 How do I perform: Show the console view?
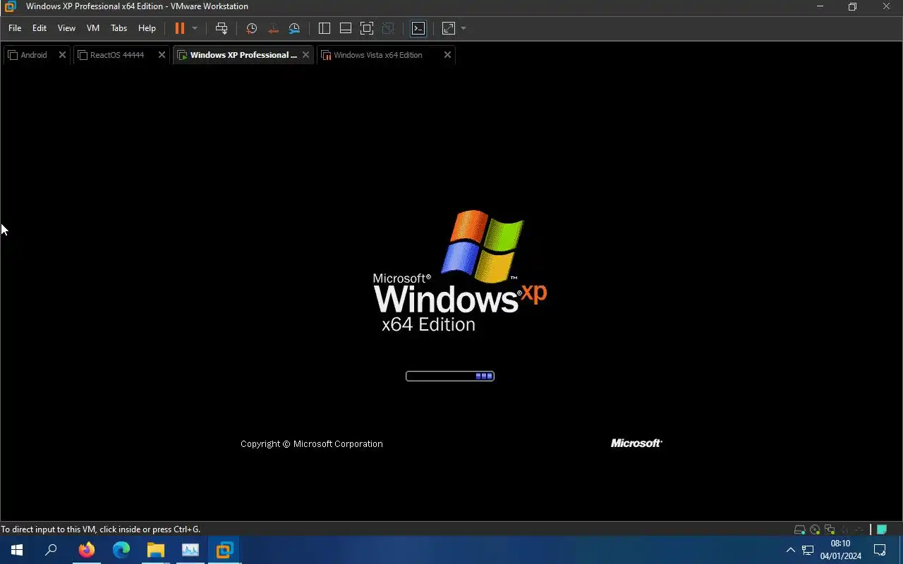[418, 28]
